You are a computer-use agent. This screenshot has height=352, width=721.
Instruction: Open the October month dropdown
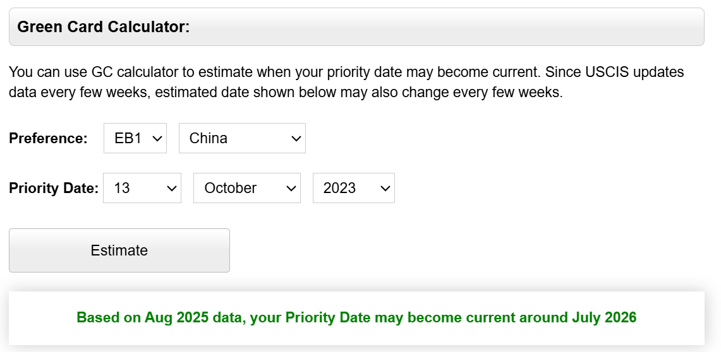click(x=246, y=188)
